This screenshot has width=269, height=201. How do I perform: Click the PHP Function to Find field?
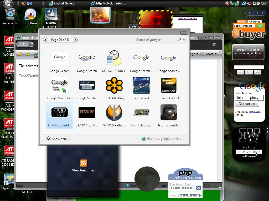(x=182, y=188)
